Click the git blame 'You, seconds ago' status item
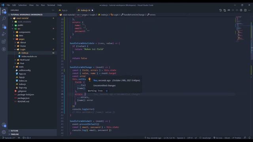This screenshot has height=142, width=253. coord(153,138)
